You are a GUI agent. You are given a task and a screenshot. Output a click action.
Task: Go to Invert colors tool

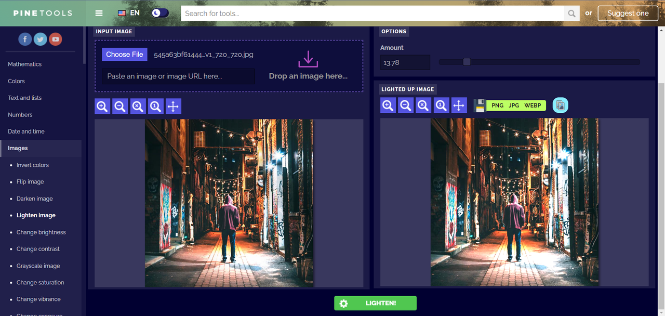(x=33, y=165)
